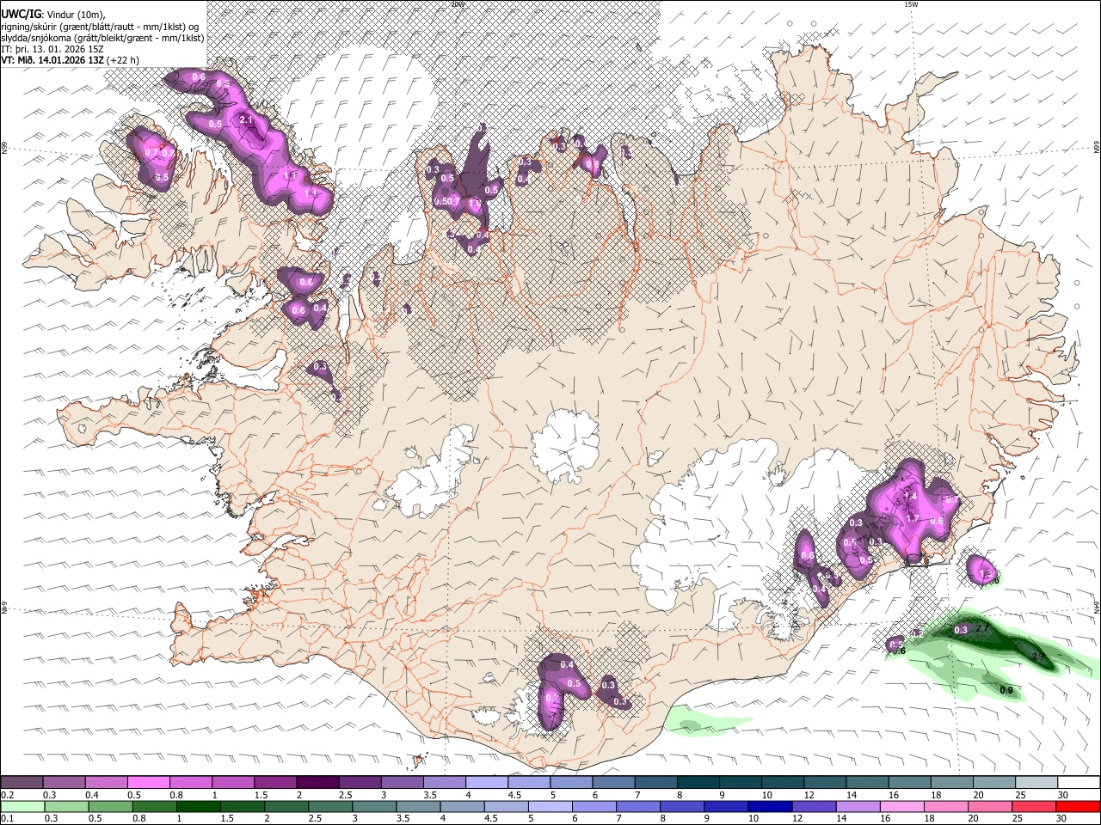
Task: Click the 0.2 dark mauve swatch, upper snow scale
Action: [22, 782]
